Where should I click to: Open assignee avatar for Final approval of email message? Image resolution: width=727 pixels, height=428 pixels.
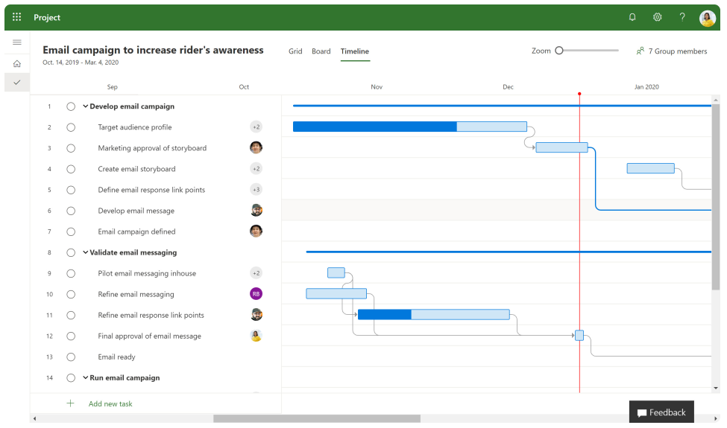pos(256,336)
